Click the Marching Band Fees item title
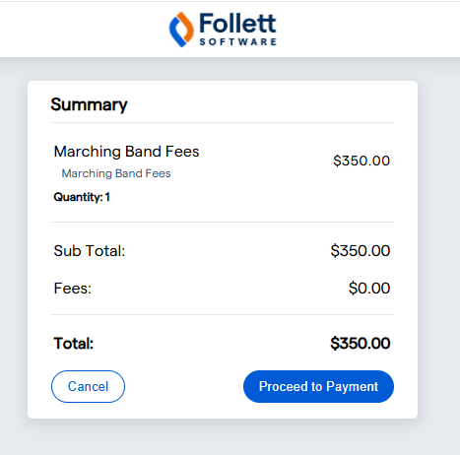 [x=126, y=152]
